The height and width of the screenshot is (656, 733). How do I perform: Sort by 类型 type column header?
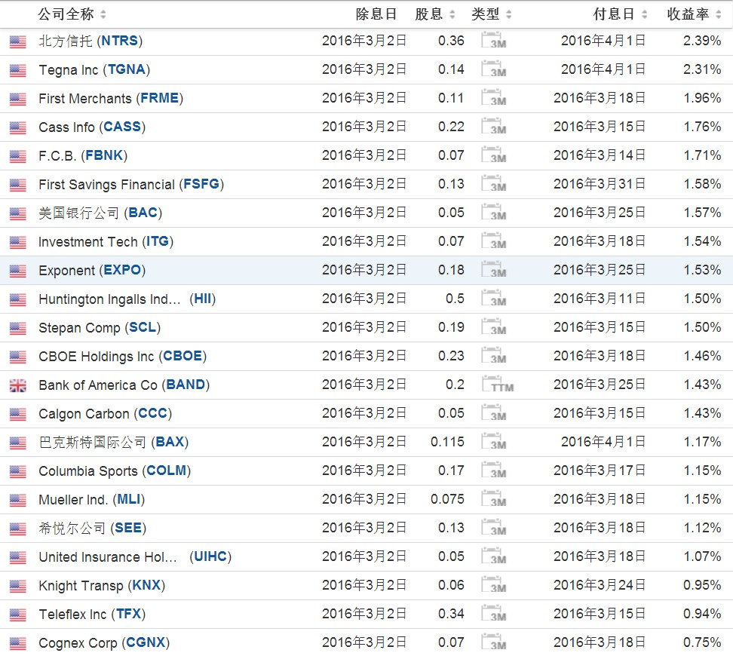tap(492, 14)
